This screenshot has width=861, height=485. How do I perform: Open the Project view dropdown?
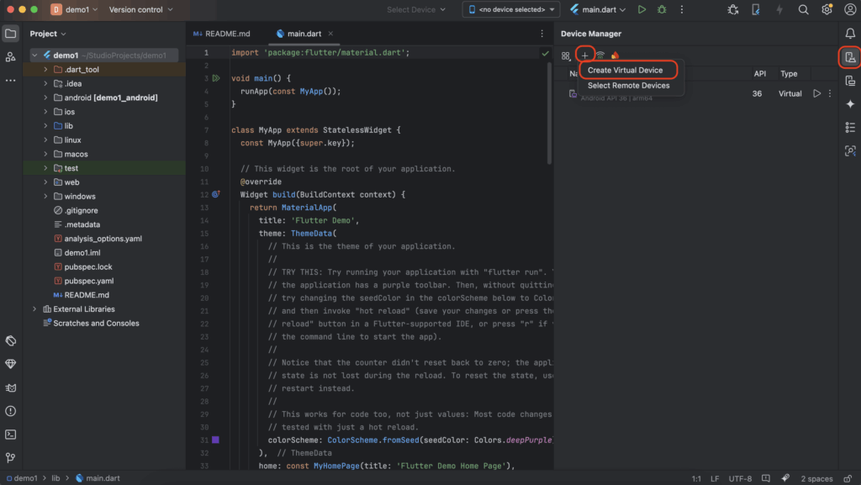(x=48, y=34)
